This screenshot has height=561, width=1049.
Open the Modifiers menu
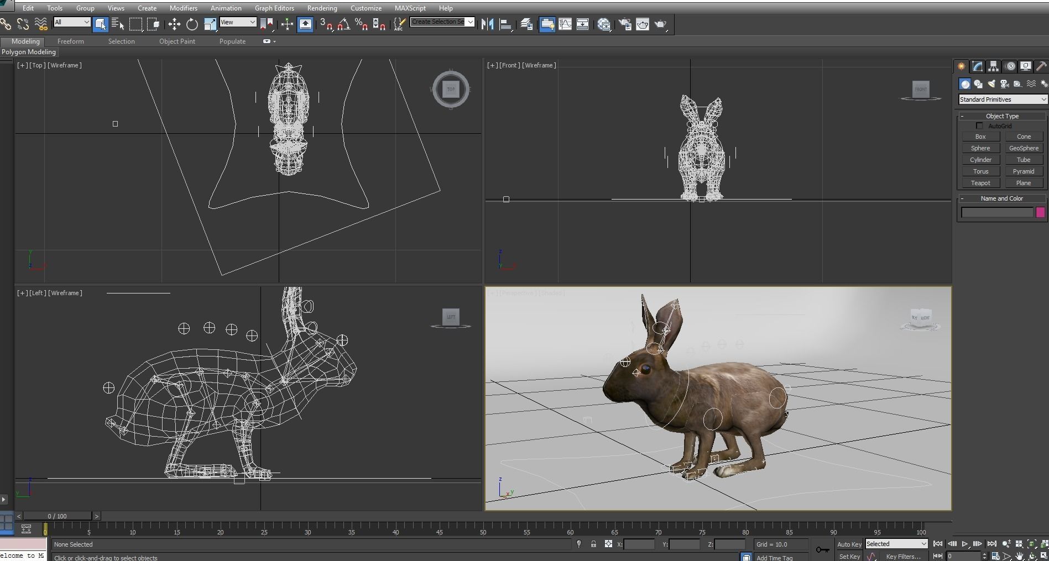point(183,8)
